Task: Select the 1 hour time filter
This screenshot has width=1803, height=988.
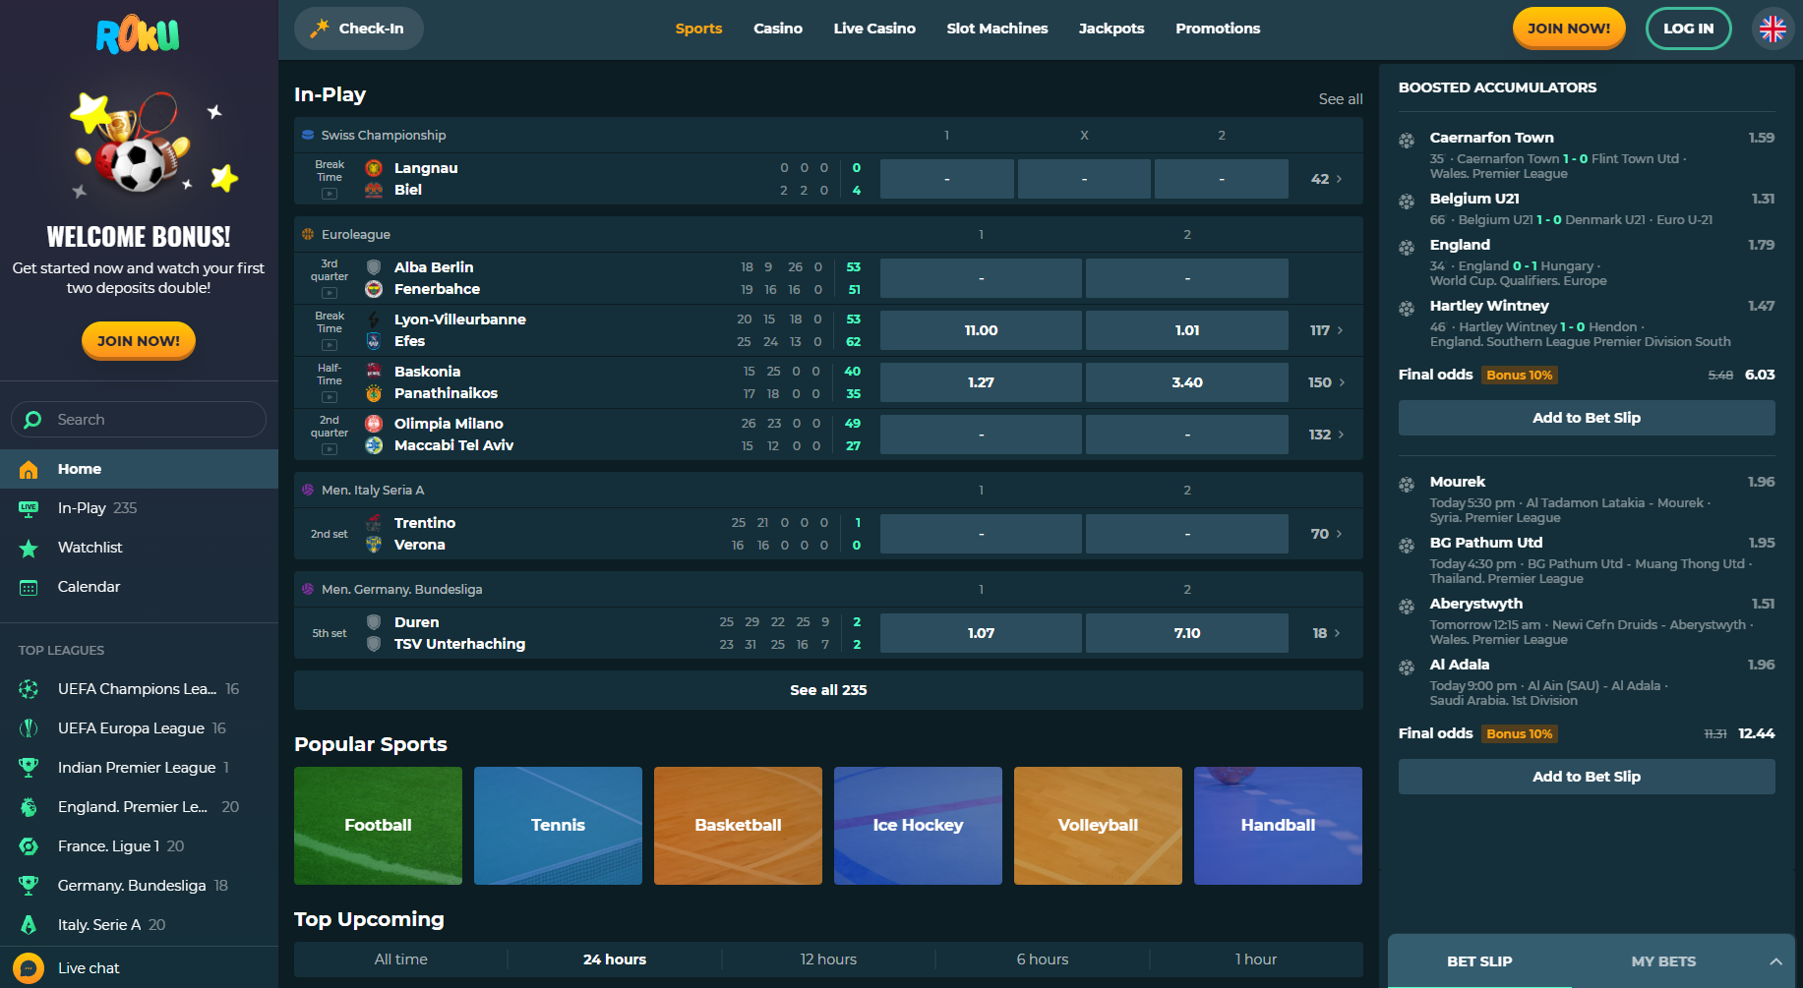Action: pos(1255,959)
